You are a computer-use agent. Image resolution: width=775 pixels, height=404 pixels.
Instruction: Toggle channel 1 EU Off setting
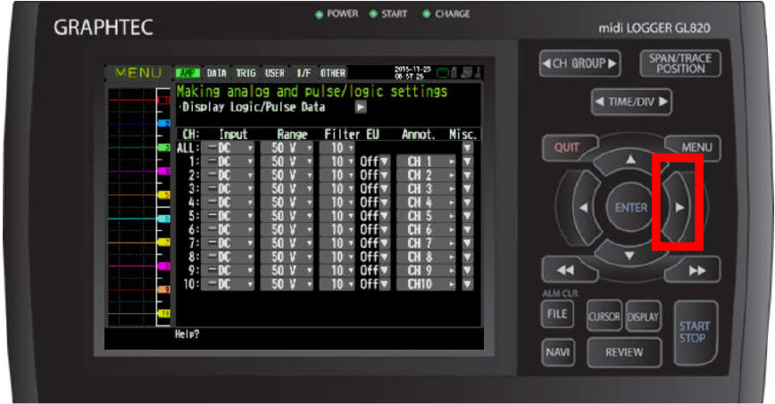(x=375, y=161)
